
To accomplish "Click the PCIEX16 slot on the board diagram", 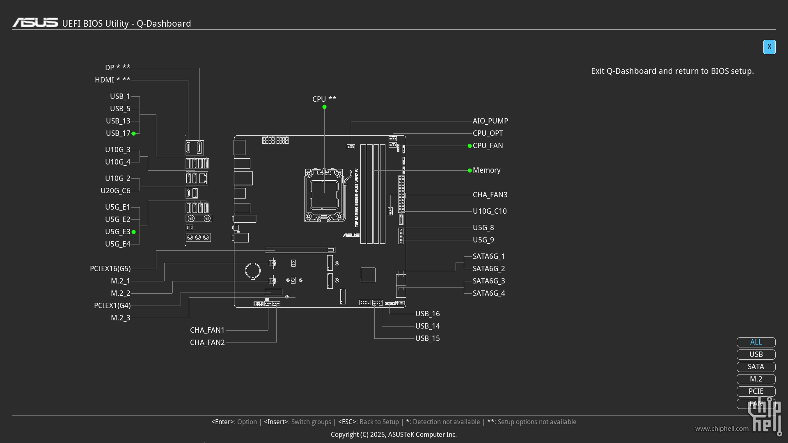I will [300, 250].
